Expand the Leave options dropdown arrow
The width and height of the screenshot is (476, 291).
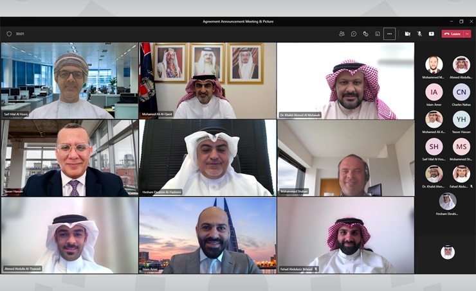click(x=467, y=34)
